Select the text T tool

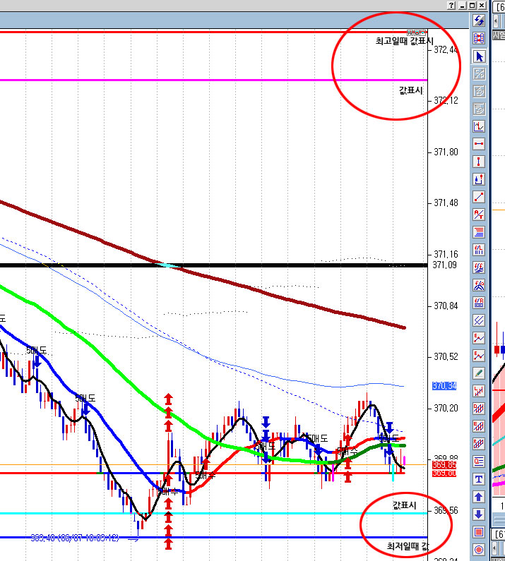tap(479, 479)
